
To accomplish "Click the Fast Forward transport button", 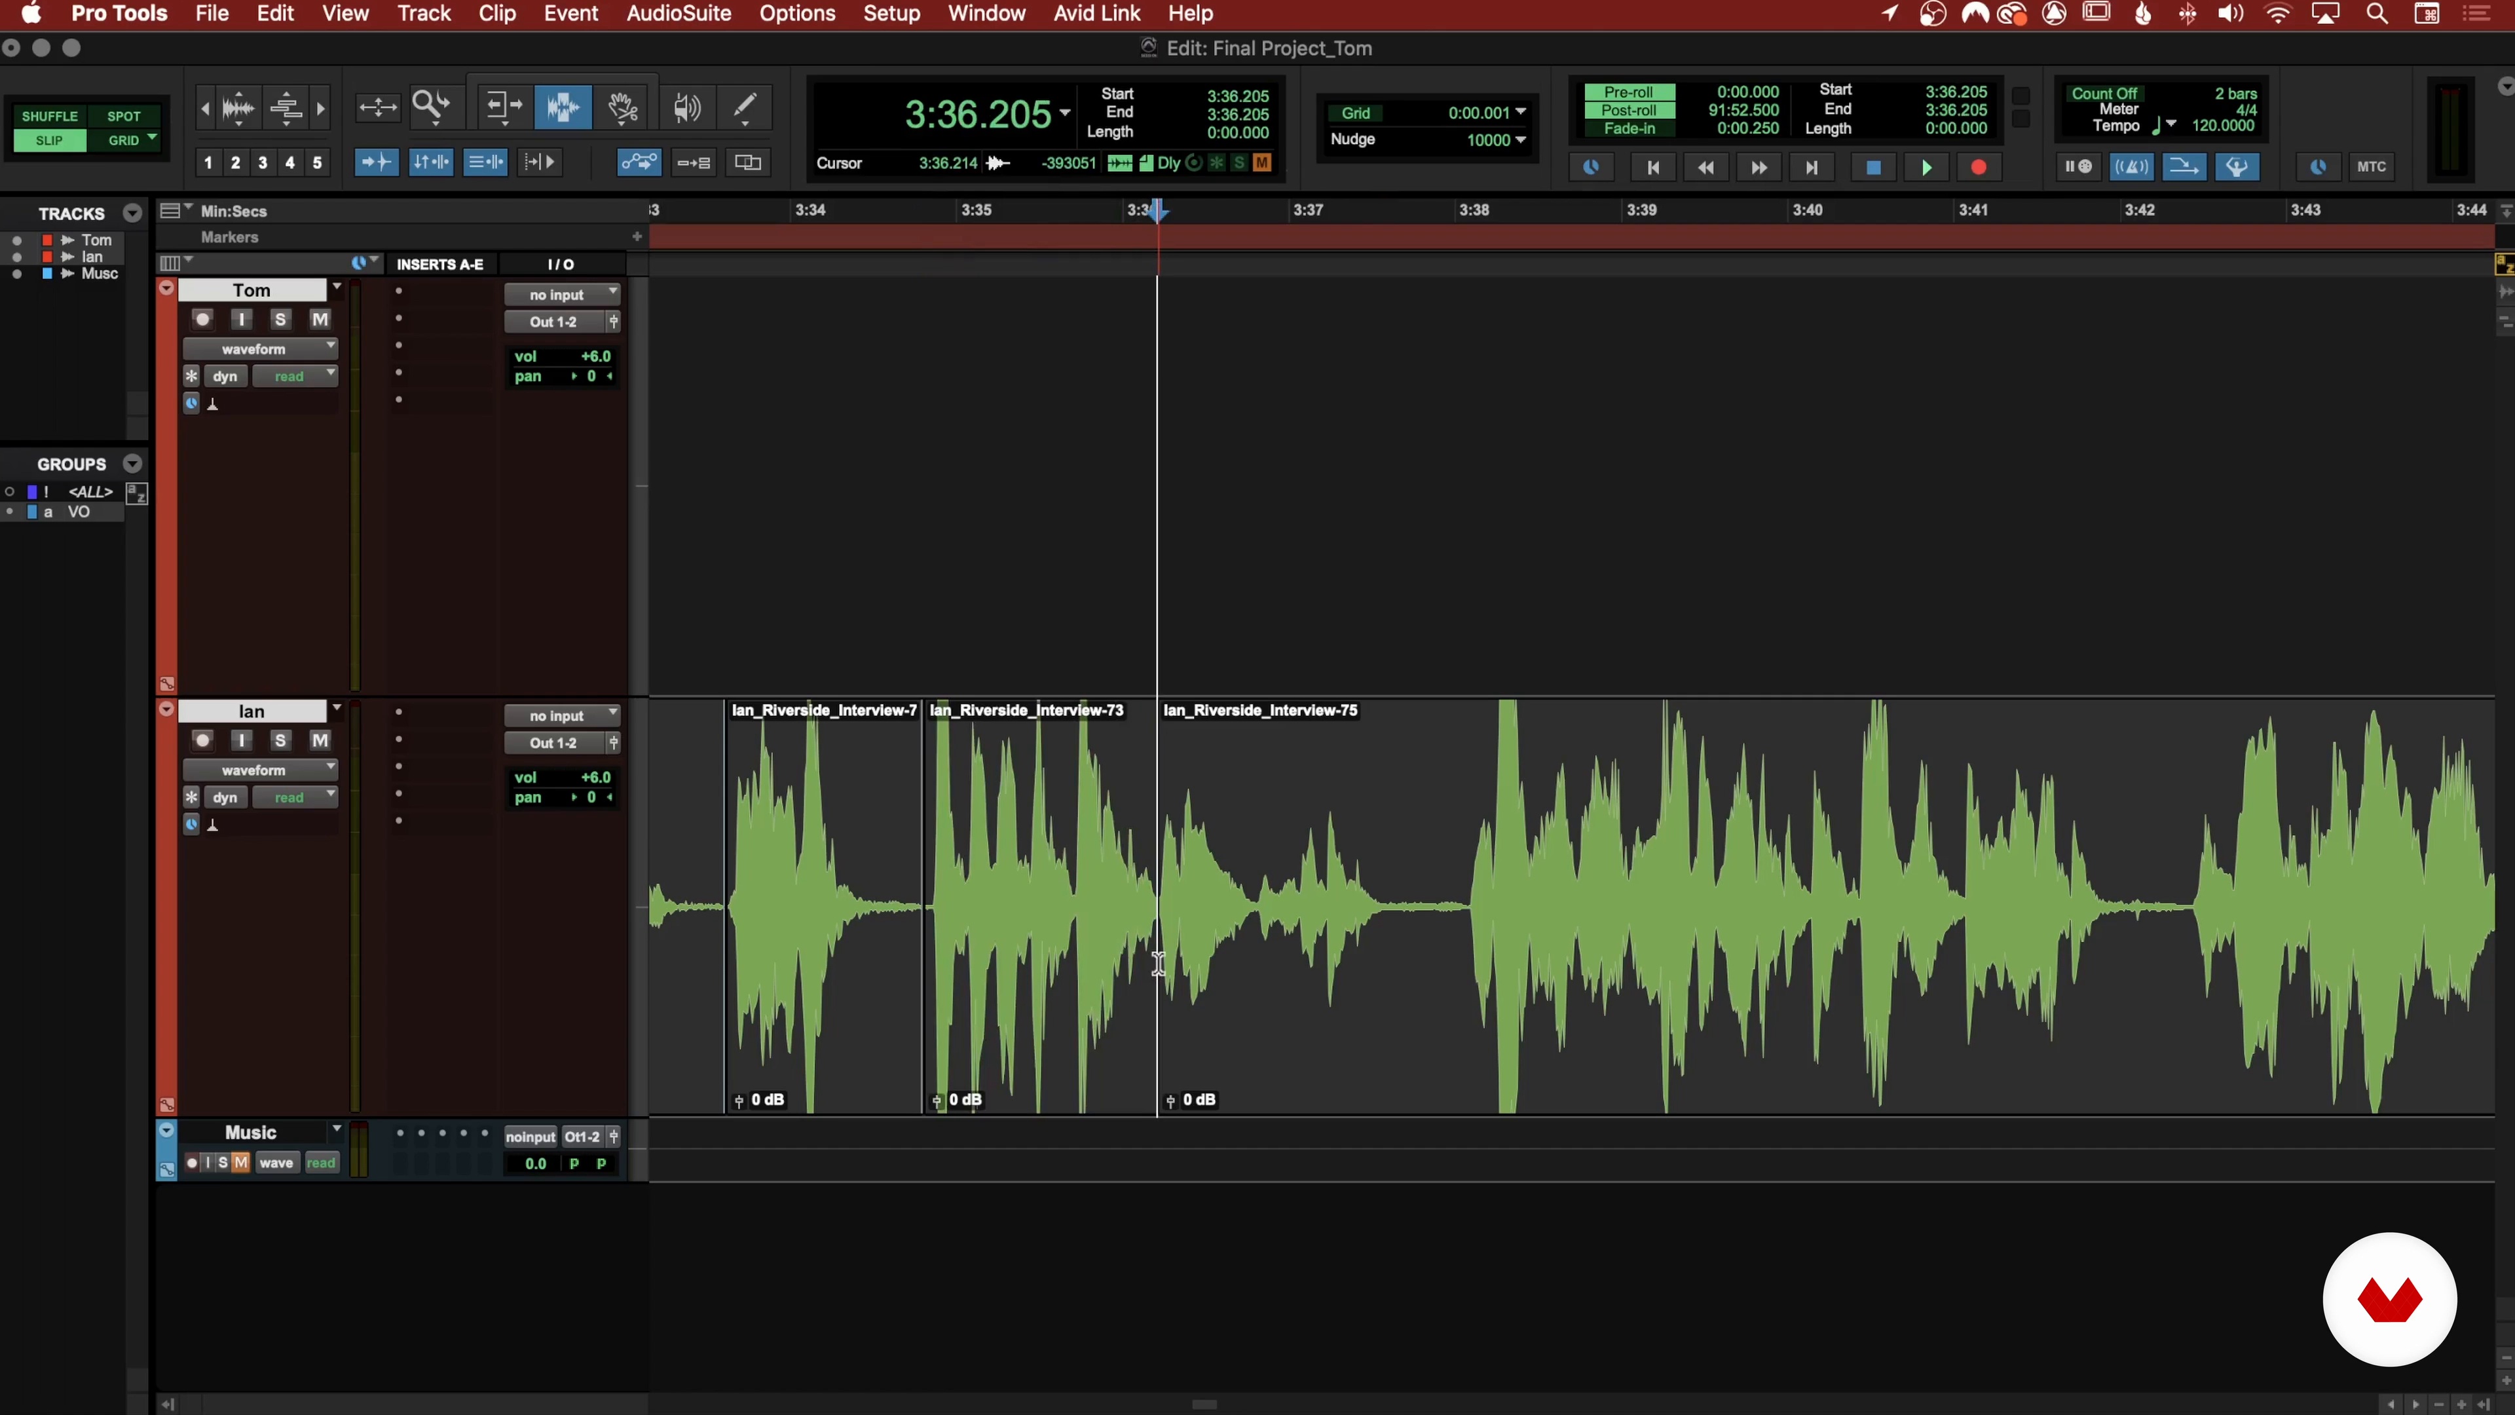I will (1759, 167).
